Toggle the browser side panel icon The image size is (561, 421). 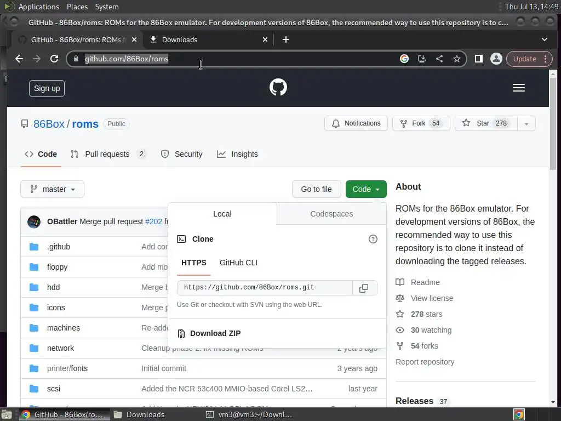pos(478,59)
